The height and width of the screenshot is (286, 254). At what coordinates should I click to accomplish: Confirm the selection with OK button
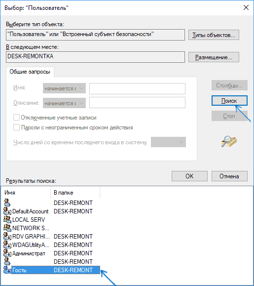[189, 176]
